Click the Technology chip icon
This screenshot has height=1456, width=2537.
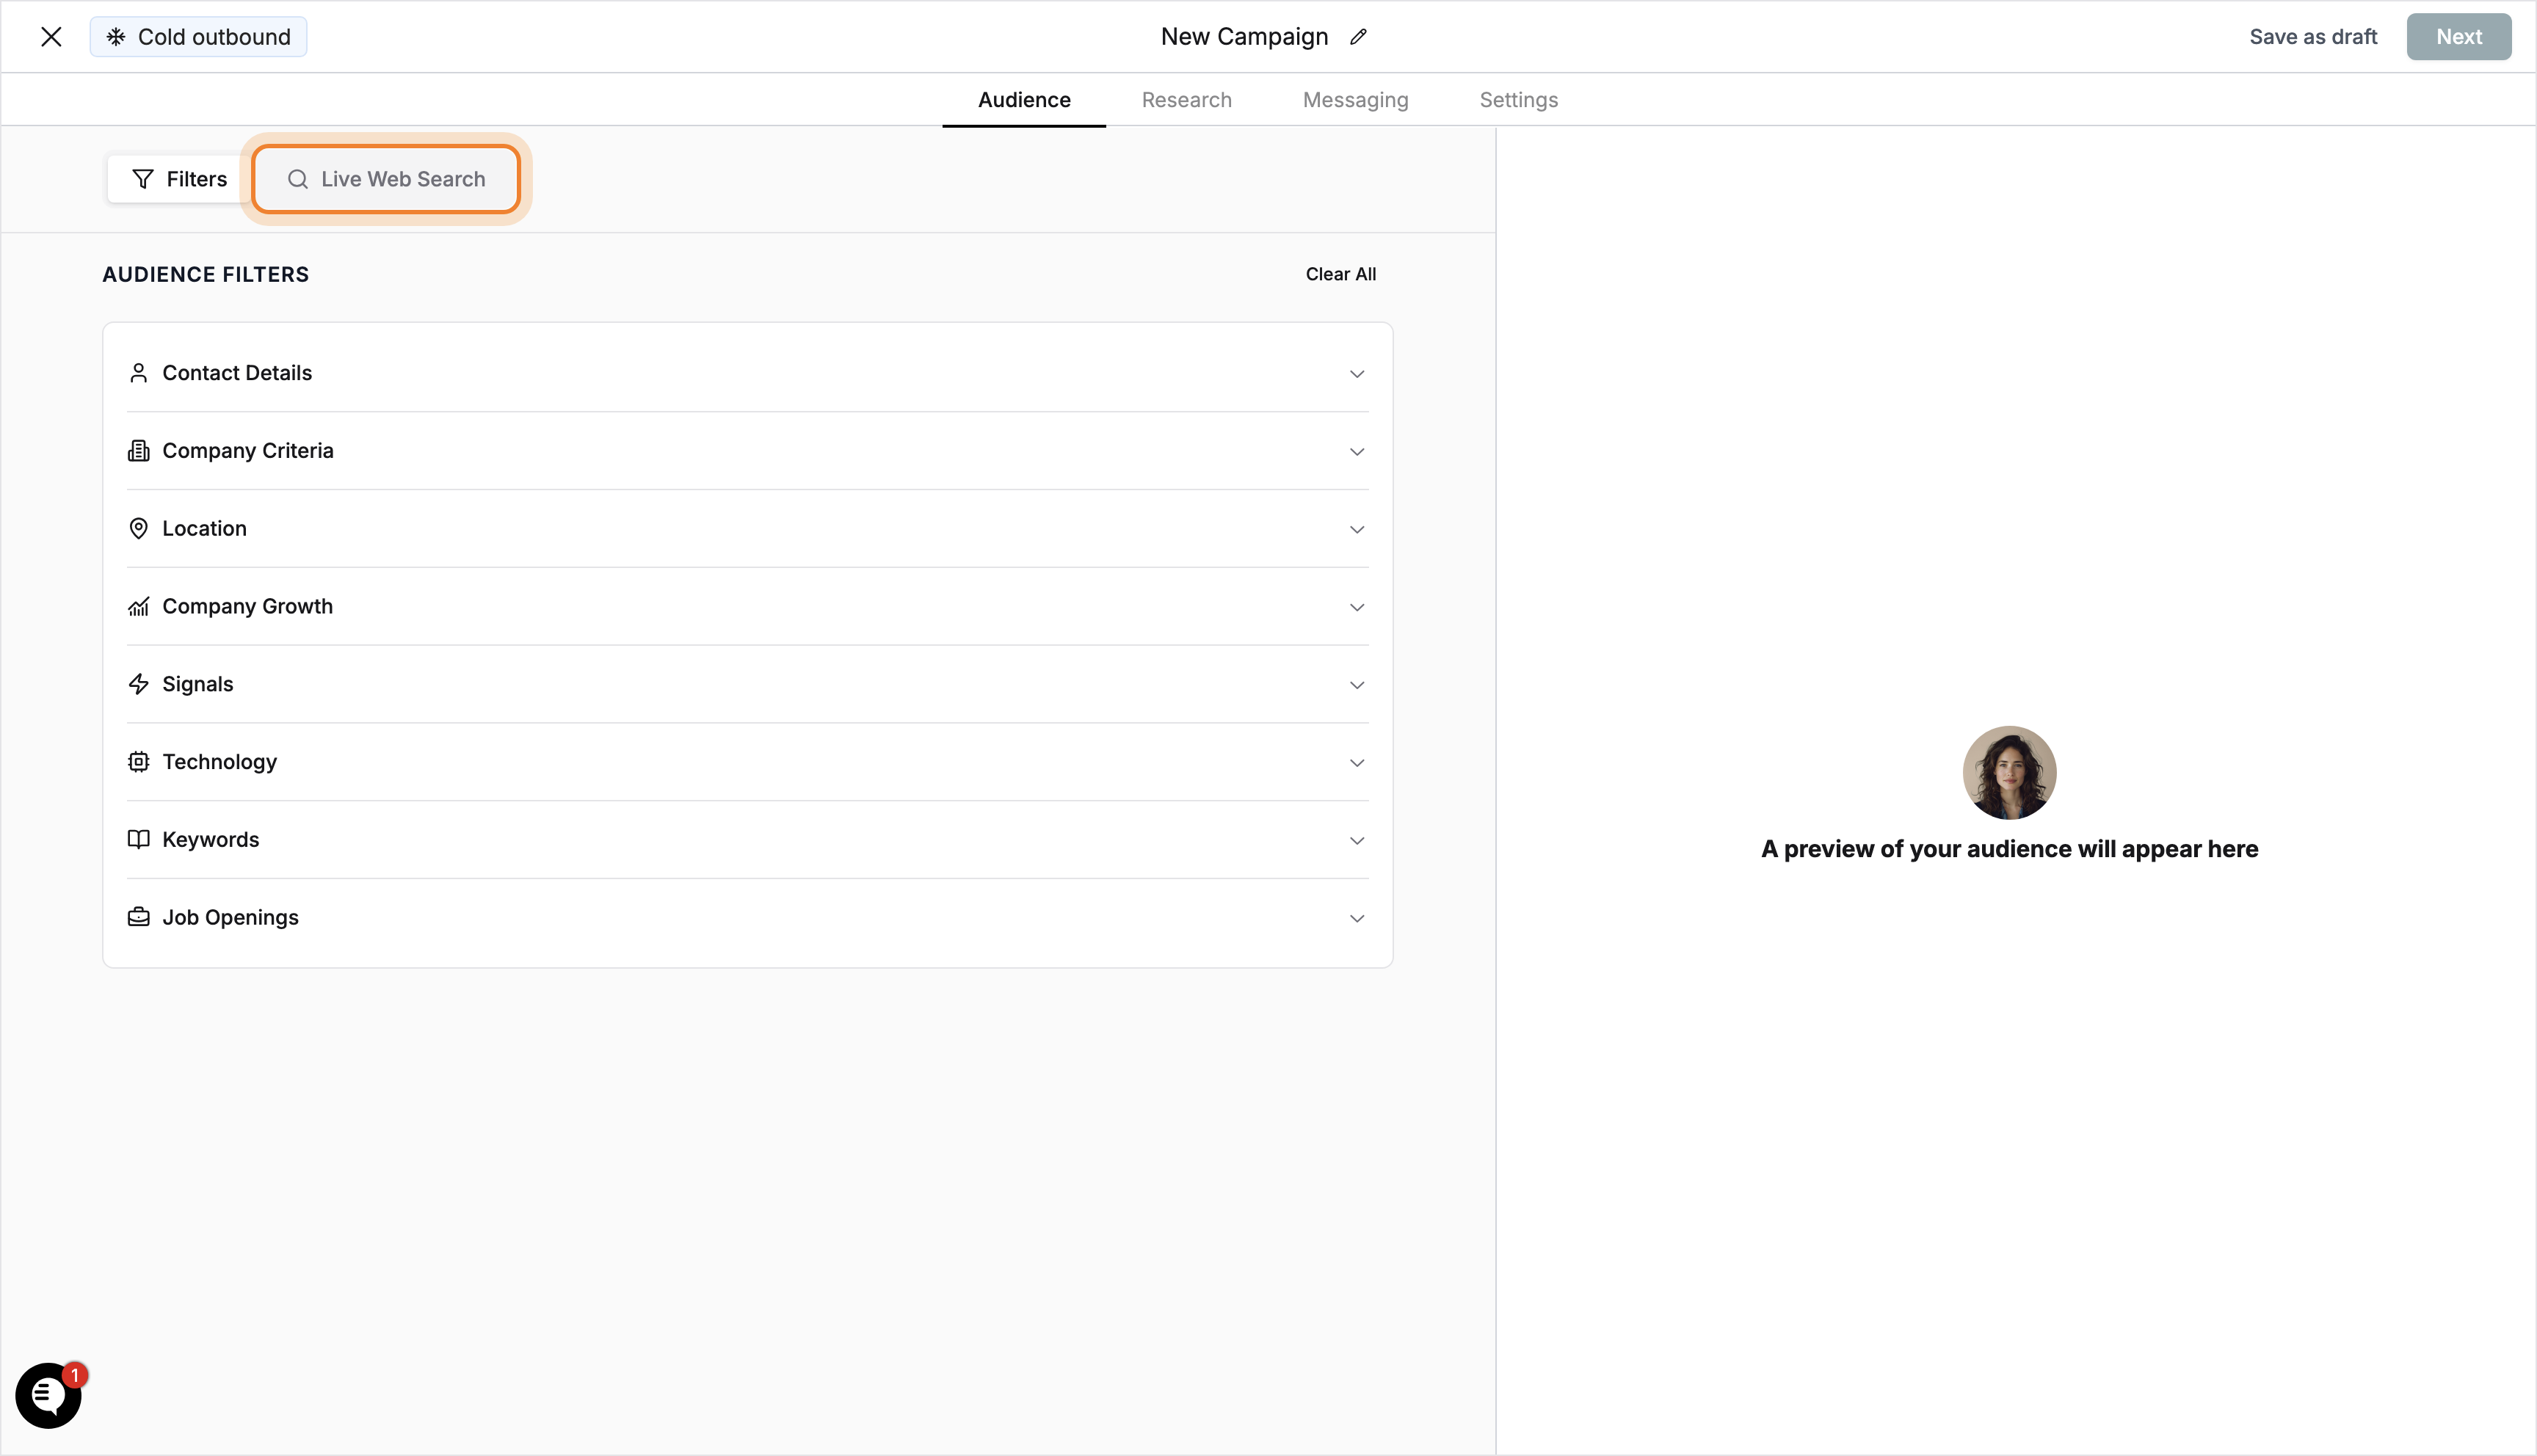click(x=139, y=761)
